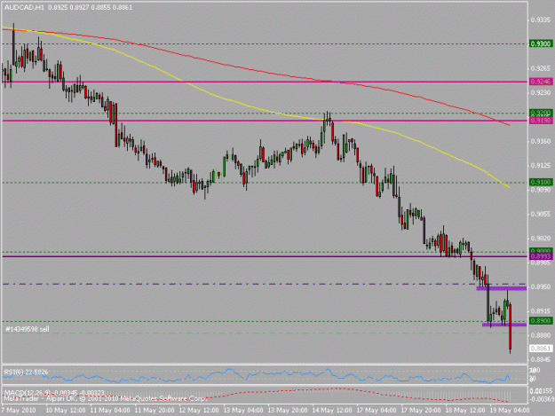
Task: Click the '13 May 04:00' time label
Action: pyautogui.click(x=243, y=410)
